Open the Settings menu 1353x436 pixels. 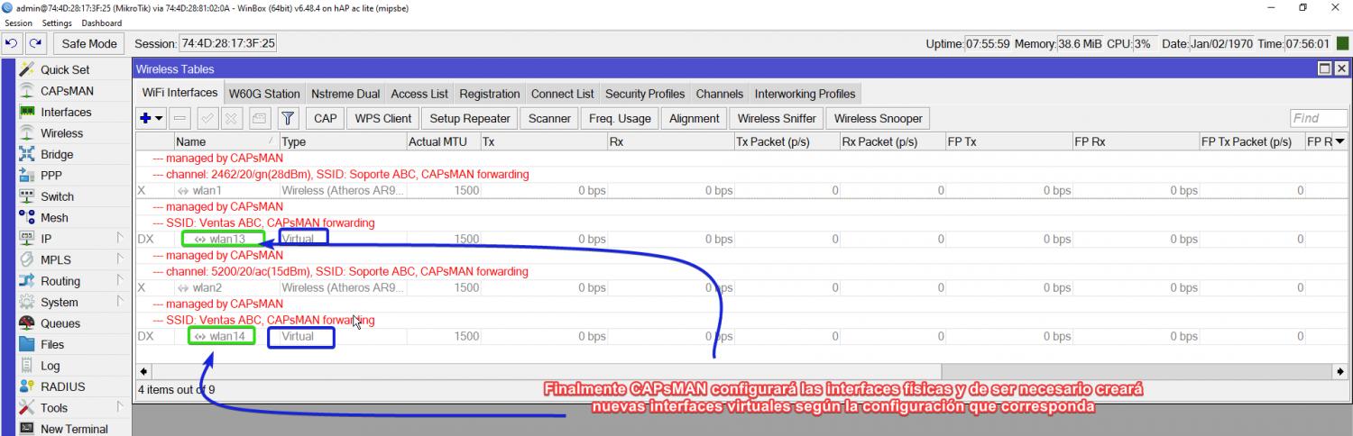click(x=57, y=23)
